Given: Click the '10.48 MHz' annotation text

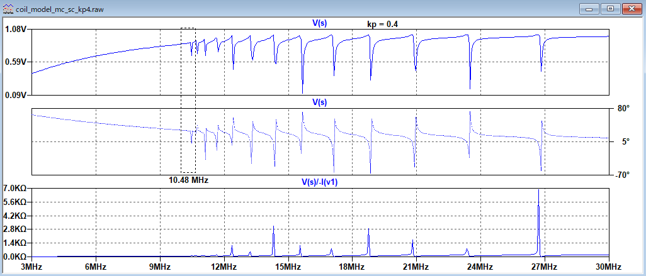Looking at the screenshot, I should 188,180.
